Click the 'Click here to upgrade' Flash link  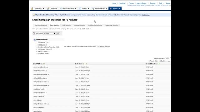tap(103, 47)
